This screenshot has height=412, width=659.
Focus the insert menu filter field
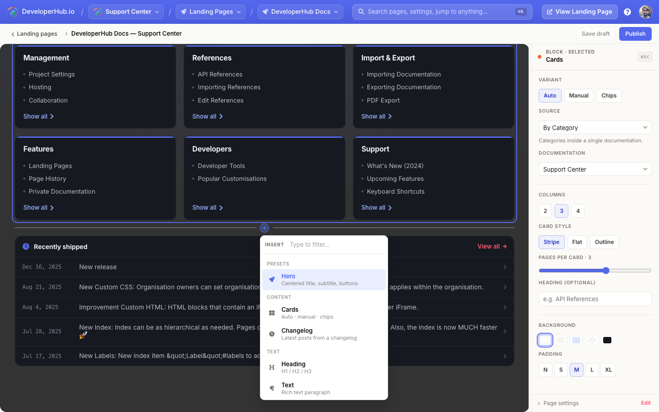336,244
